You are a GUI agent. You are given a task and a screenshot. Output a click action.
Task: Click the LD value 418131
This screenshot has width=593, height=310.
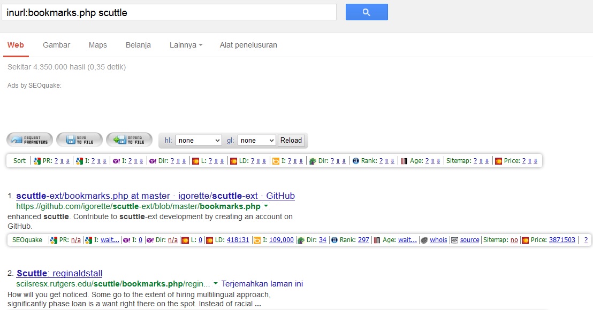(x=238, y=240)
